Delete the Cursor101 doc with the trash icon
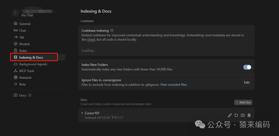Viewport: 279px width, 136px height. (249, 115)
